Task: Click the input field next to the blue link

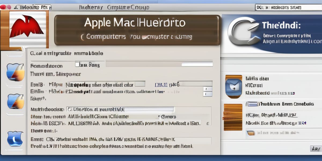Action: coord(196,84)
